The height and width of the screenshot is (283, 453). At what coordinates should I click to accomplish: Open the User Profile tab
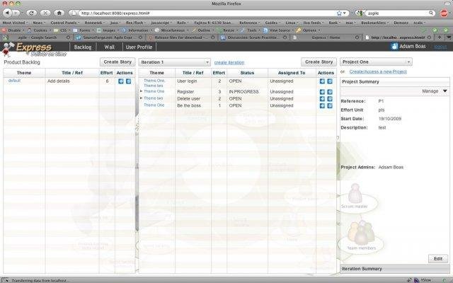[x=139, y=47]
